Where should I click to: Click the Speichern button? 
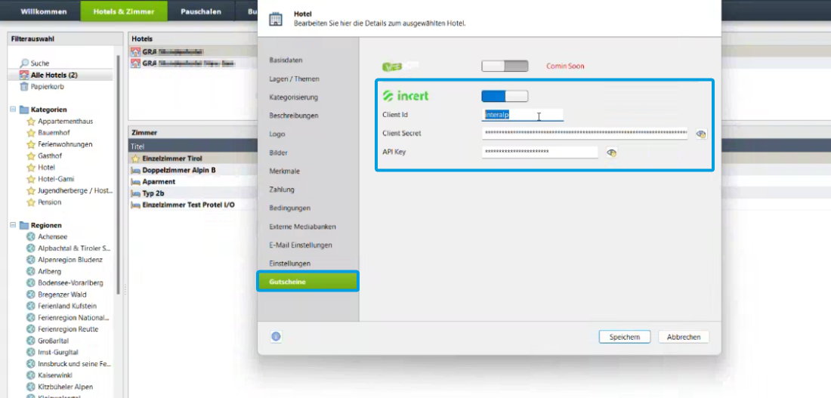click(624, 337)
